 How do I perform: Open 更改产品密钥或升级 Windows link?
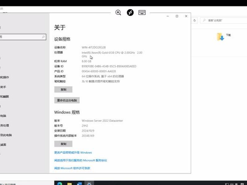pos(73,152)
